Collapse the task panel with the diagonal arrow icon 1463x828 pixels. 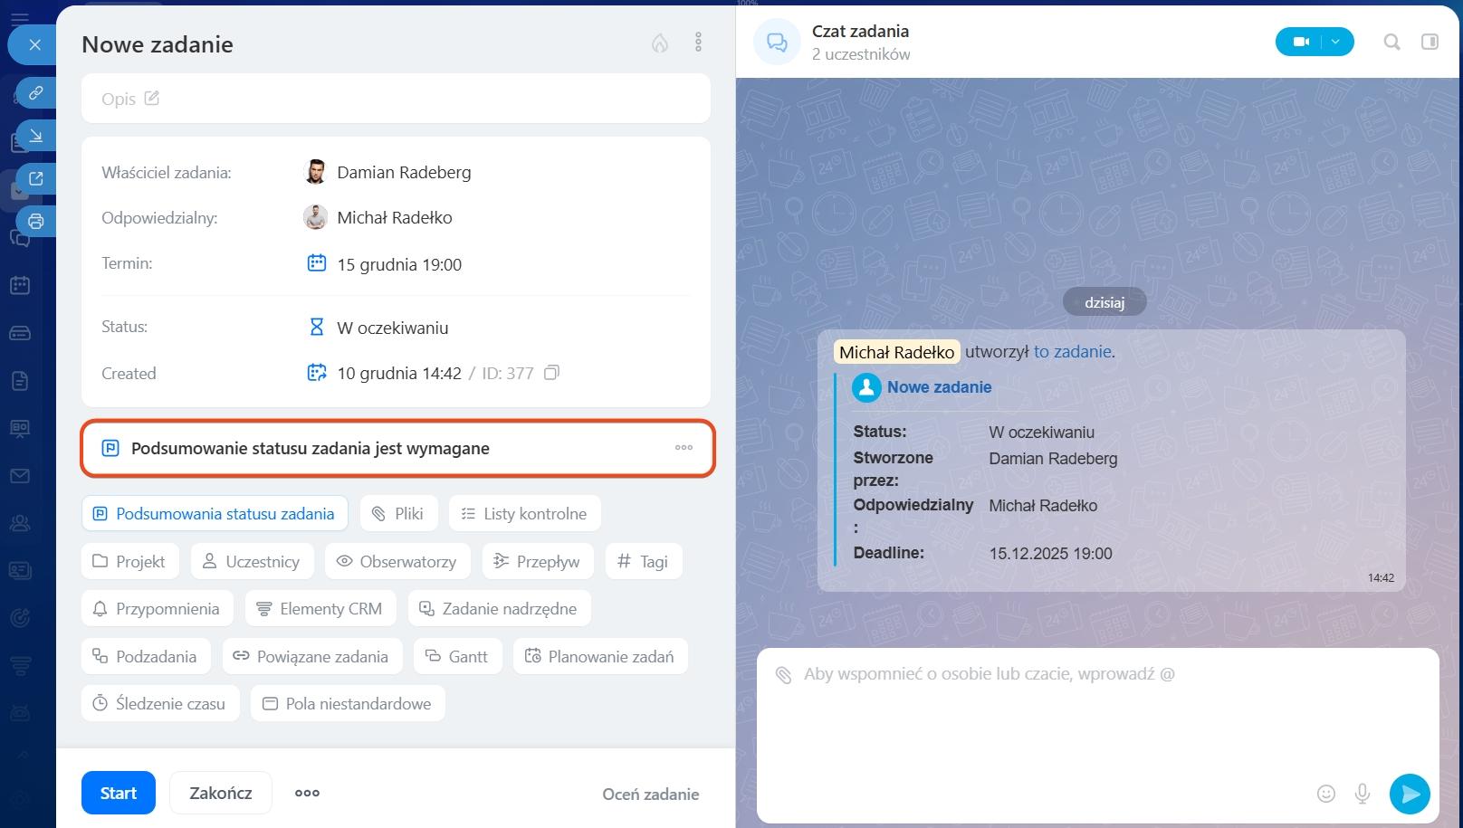(x=36, y=136)
